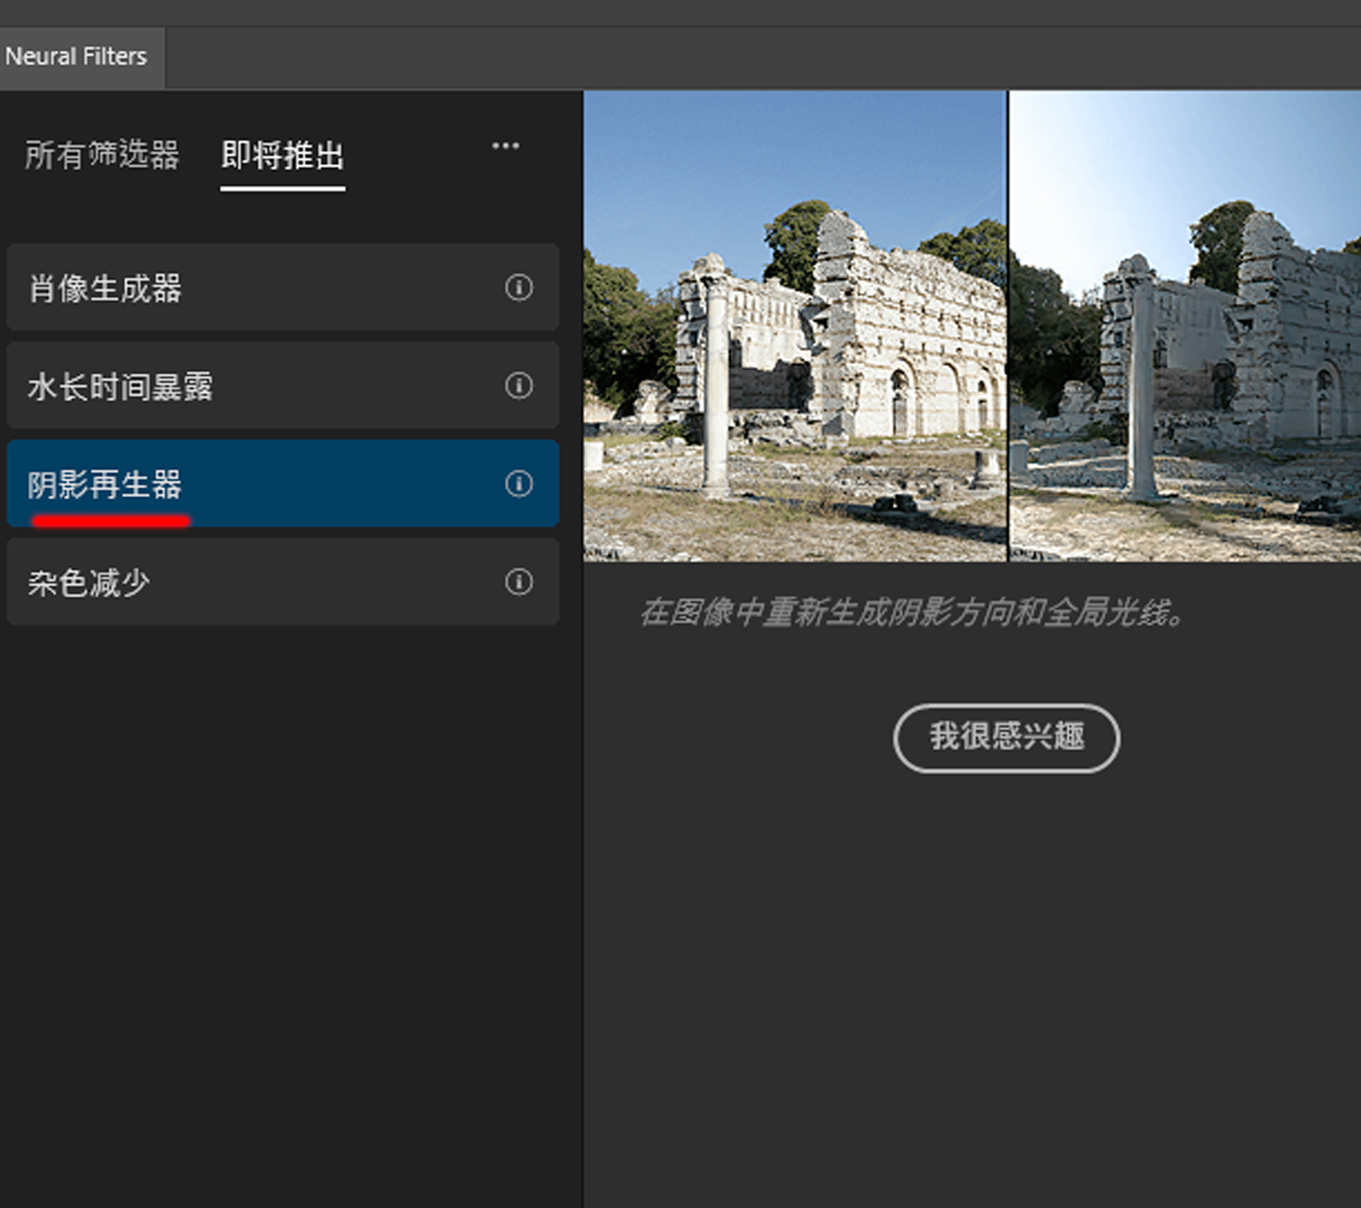Screen dimensions: 1361x1208
Task: Click the relit ruins preview on right
Action: pos(1184,326)
